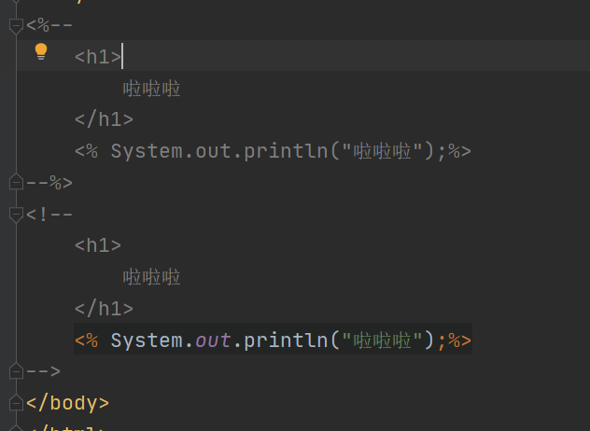Collapse the HTML comment at <!-- line
This screenshot has width=590, height=431.
pyautogui.click(x=16, y=215)
